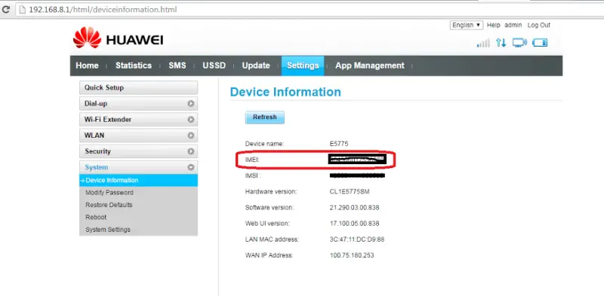
Task: Open the App Management tab
Action: pos(370,66)
